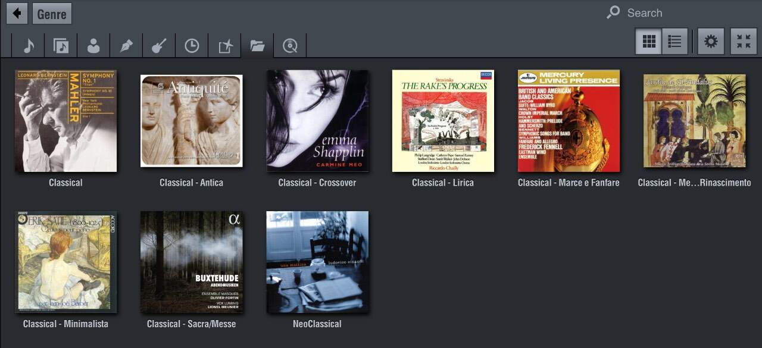This screenshot has height=348, width=762.
Task: Select the composer tab with the pen nib
Action: coord(126,46)
